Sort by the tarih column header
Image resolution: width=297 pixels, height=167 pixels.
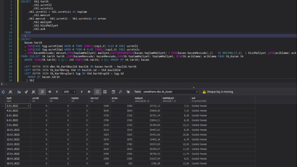pos(18,99)
